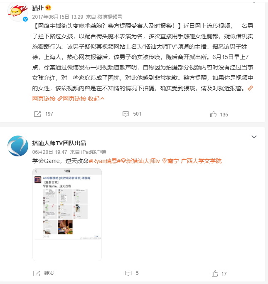Click the blue verified badge on 猫扑 avatar
The width and height of the screenshot is (268, 284).
25,19
